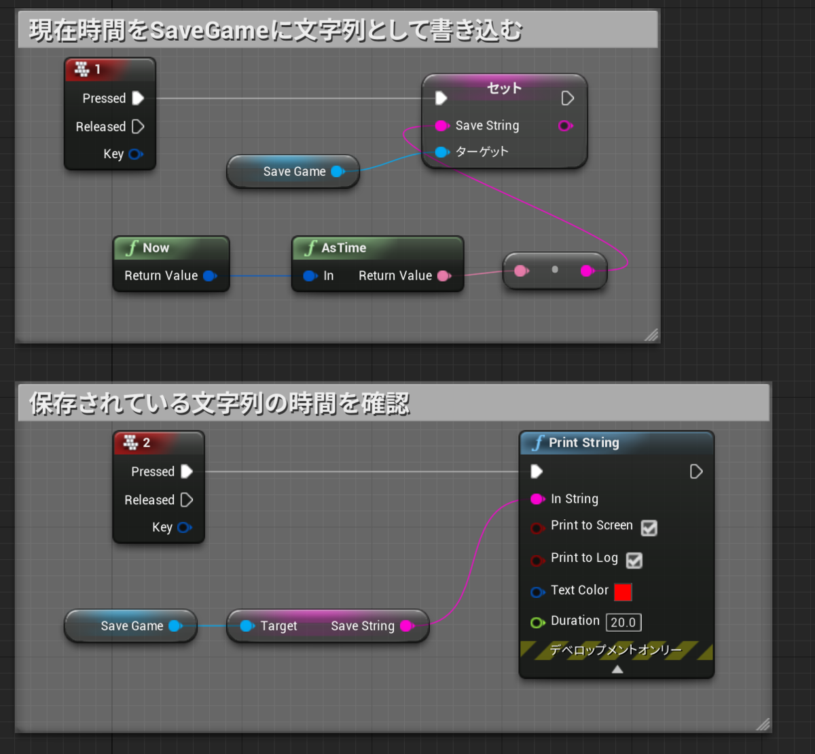815x754 pixels.
Task: Click the function icon on the AsTime node
Action: [x=310, y=248]
